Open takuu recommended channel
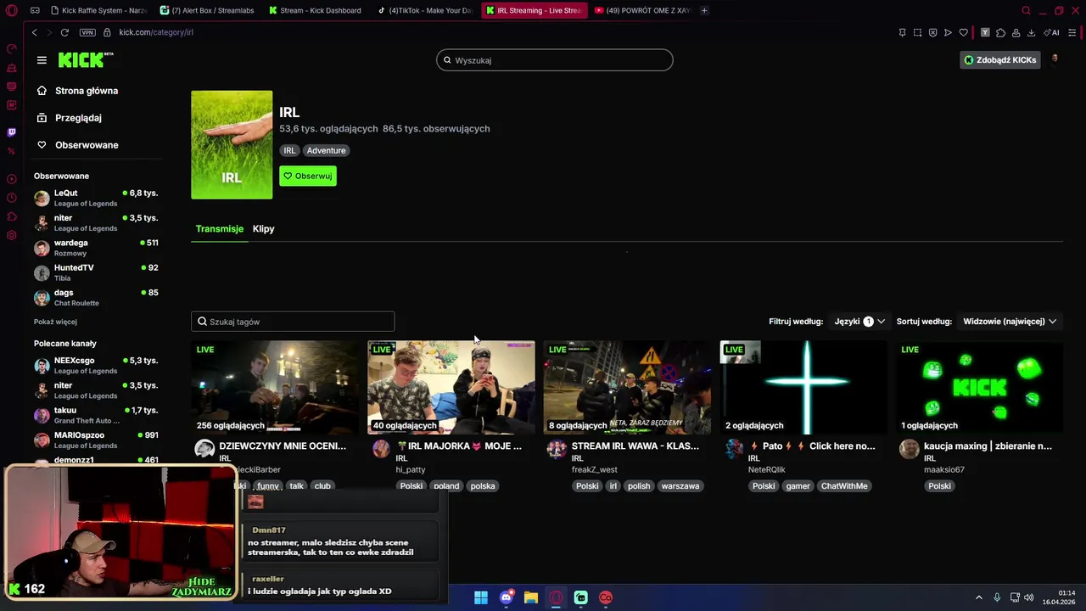This screenshot has height=611, width=1086. [x=96, y=415]
